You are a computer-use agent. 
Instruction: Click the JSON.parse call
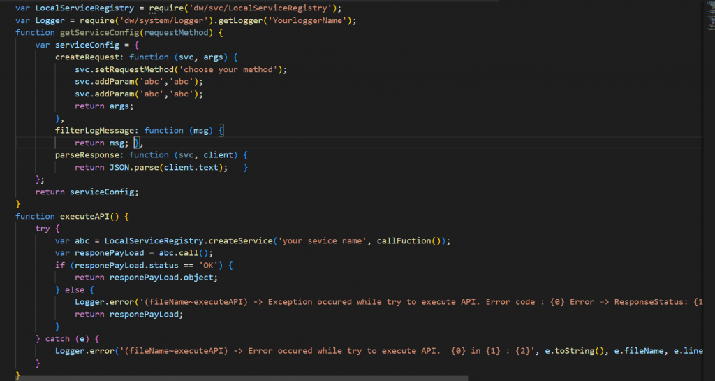(x=134, y=168)
